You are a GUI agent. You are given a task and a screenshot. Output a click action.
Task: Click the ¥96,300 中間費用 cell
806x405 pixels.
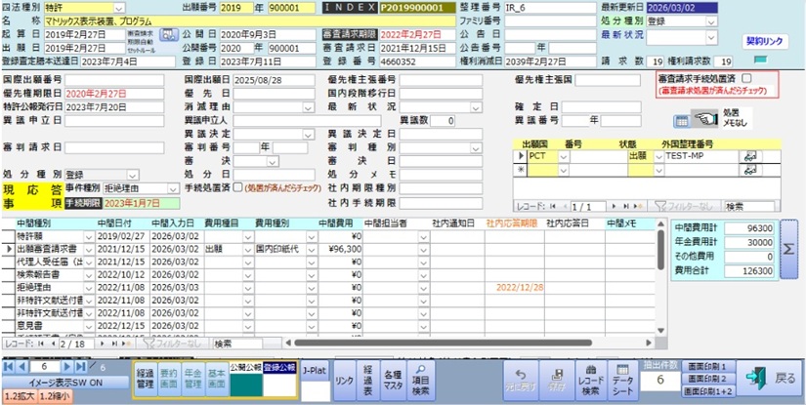340,249
